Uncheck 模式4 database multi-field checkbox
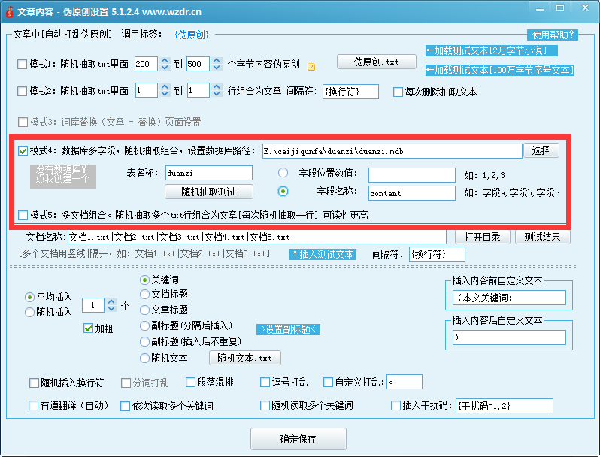 click(23, 150)
